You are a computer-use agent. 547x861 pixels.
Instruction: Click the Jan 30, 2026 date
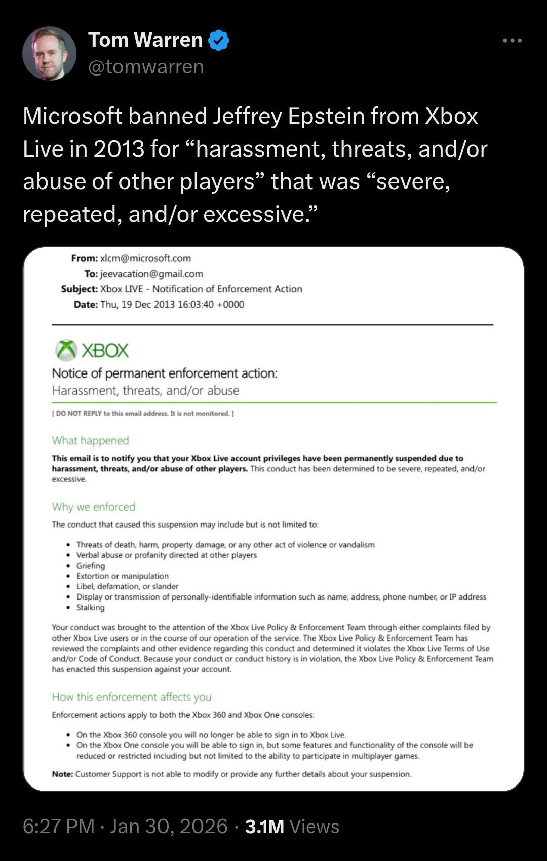pos(169,826)
